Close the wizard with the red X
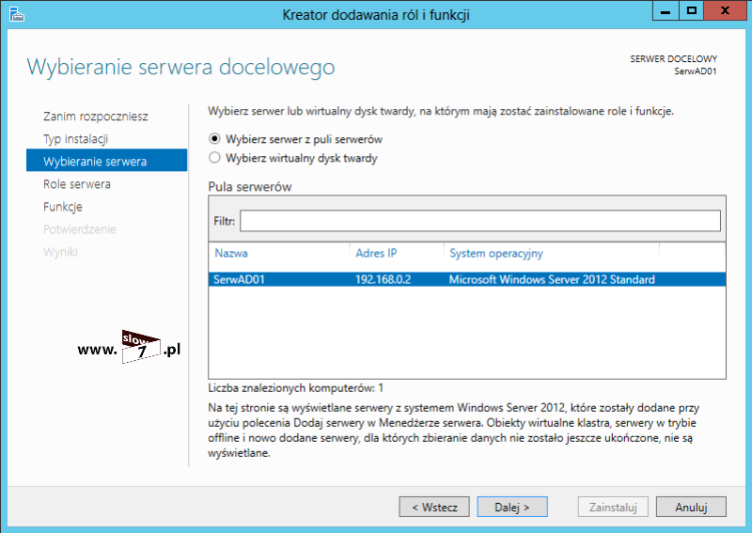 726,11
